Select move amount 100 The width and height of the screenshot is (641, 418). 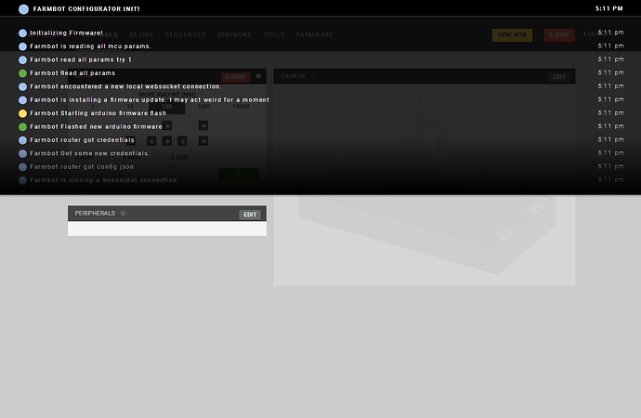(167, 107)
